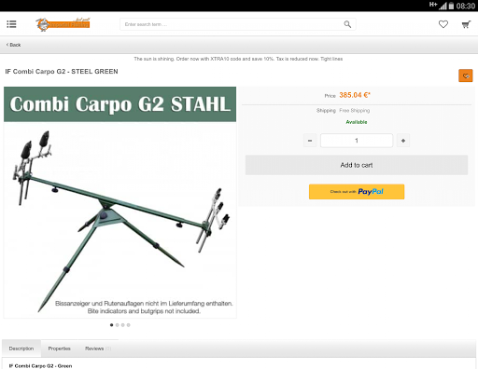Open the wishlist heart icon in header

(443, 24)
